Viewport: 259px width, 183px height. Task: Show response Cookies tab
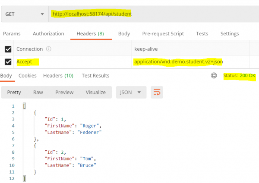(27, 76)
